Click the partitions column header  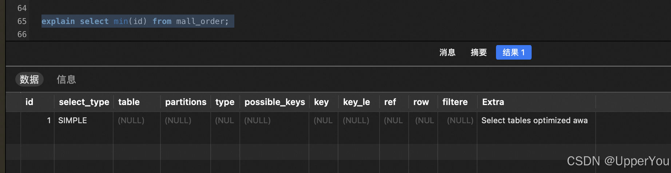coord(186,102)
